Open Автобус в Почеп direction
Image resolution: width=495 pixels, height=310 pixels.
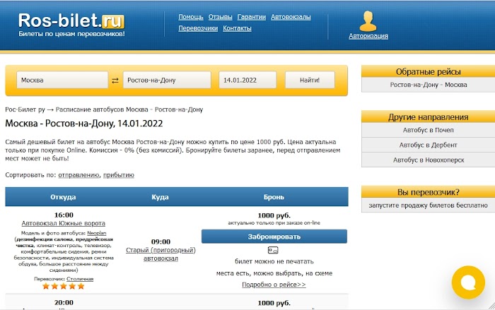(429, 130)
